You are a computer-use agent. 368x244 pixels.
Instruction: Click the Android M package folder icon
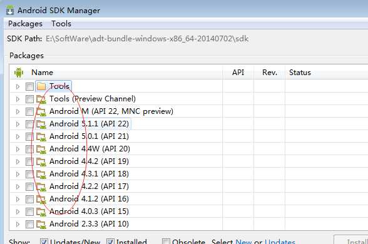coord(41,111)
